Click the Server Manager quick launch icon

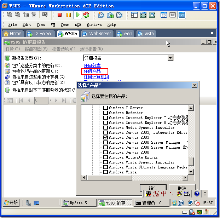click(28, 203)
